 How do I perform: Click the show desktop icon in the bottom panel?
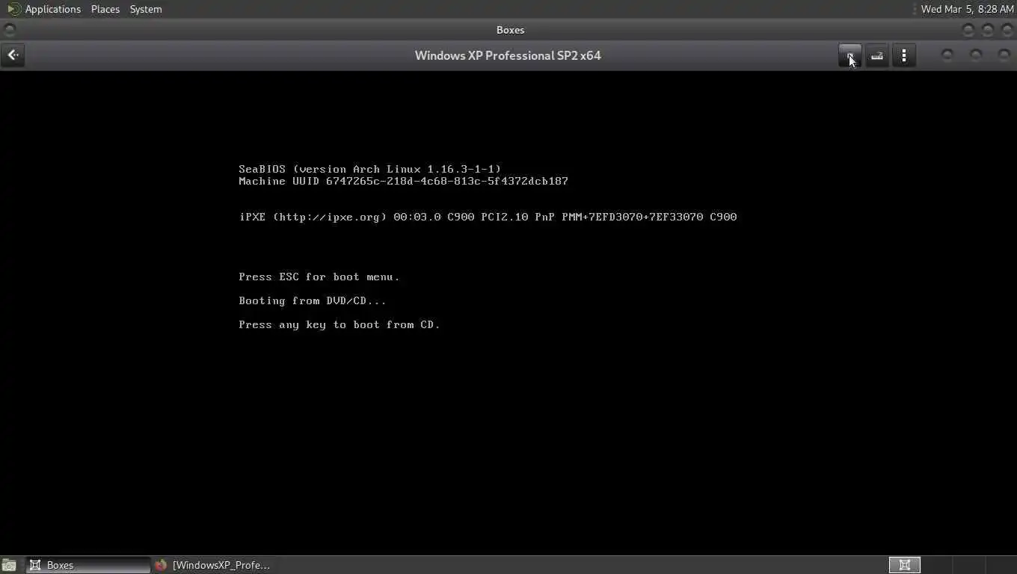[9, 565]
